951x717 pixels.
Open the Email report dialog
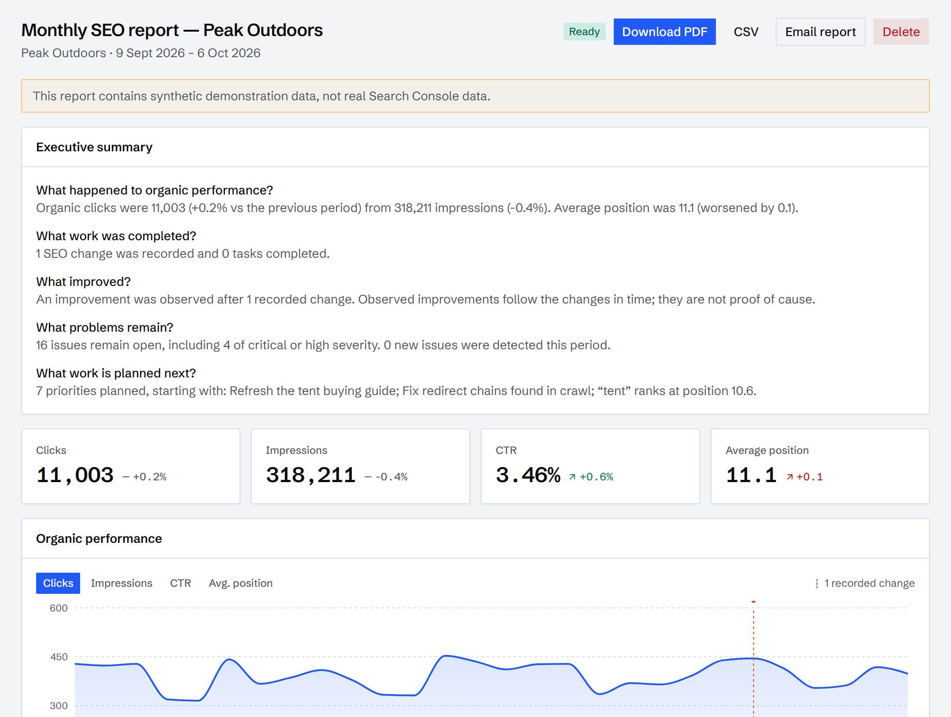point(820,32)
